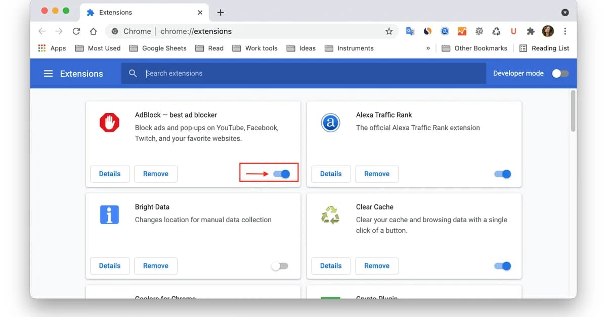Click the red U extension icon
Viewport: 607px width, 317px height.
click(513, 31)
